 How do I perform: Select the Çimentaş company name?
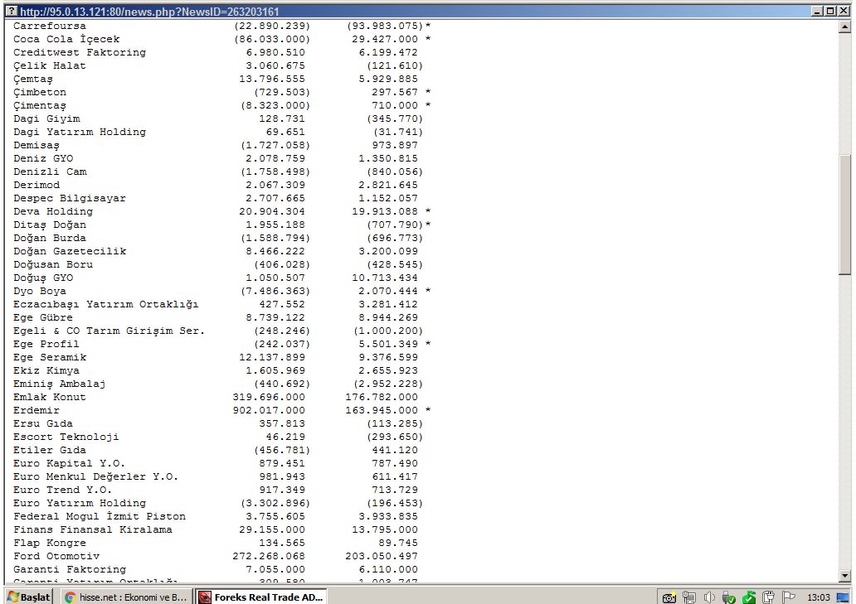(40, 106)
